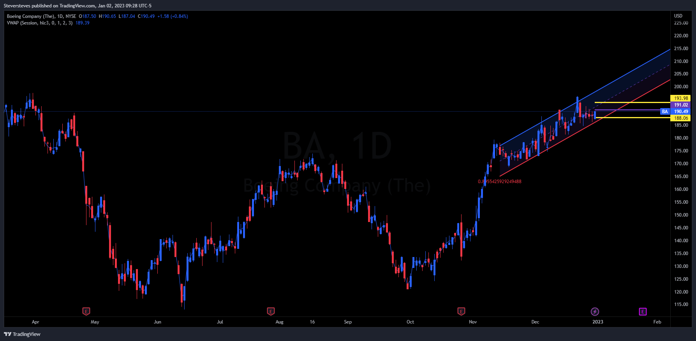Image resolution: width=696 pixels, height=341 pixels.
Task: Click the Dec label on time axis
Action: (x=536, y=322)
